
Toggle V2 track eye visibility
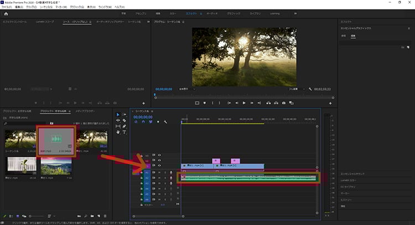(x=159, y=160)
